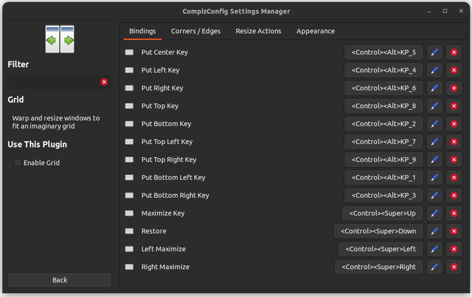Clear the Filter field red X
This screenshot has height=297, width=472.
pyautogui.click(x=104, y=82)
